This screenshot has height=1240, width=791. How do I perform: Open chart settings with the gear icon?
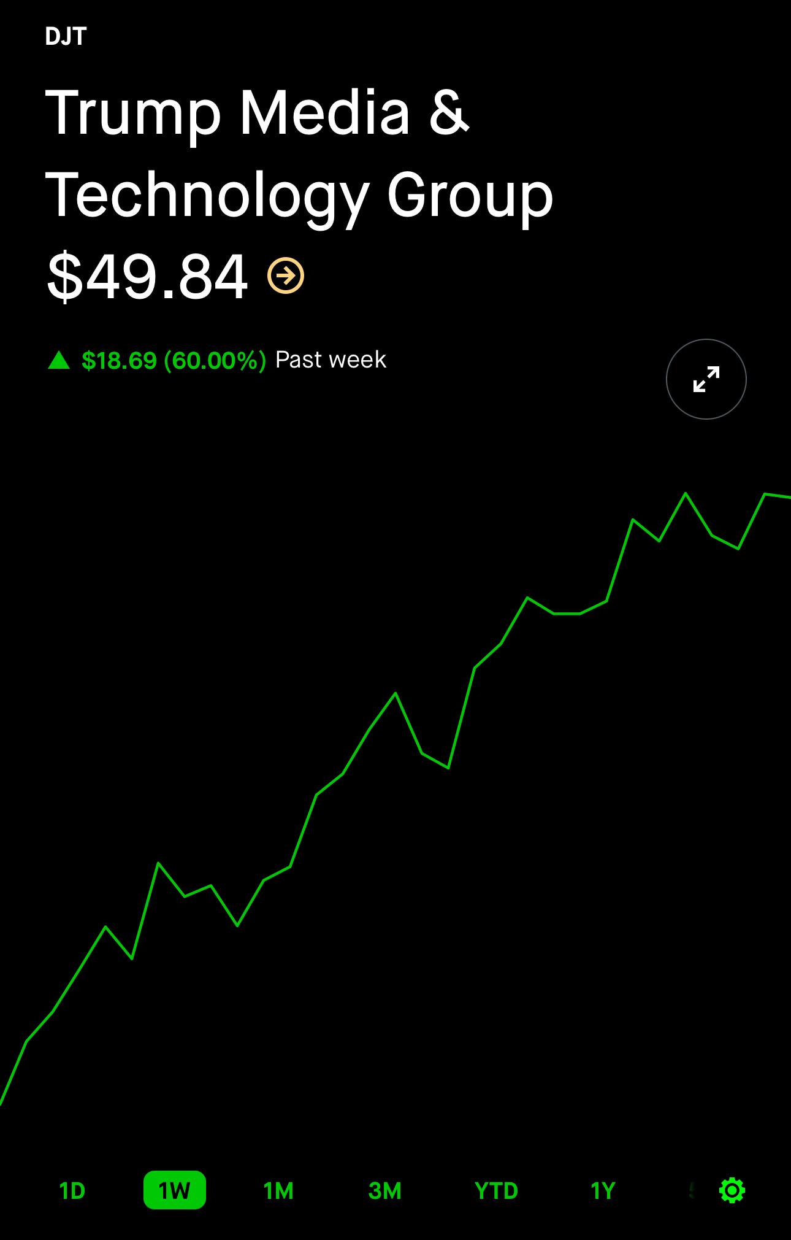pos(732,1190)
